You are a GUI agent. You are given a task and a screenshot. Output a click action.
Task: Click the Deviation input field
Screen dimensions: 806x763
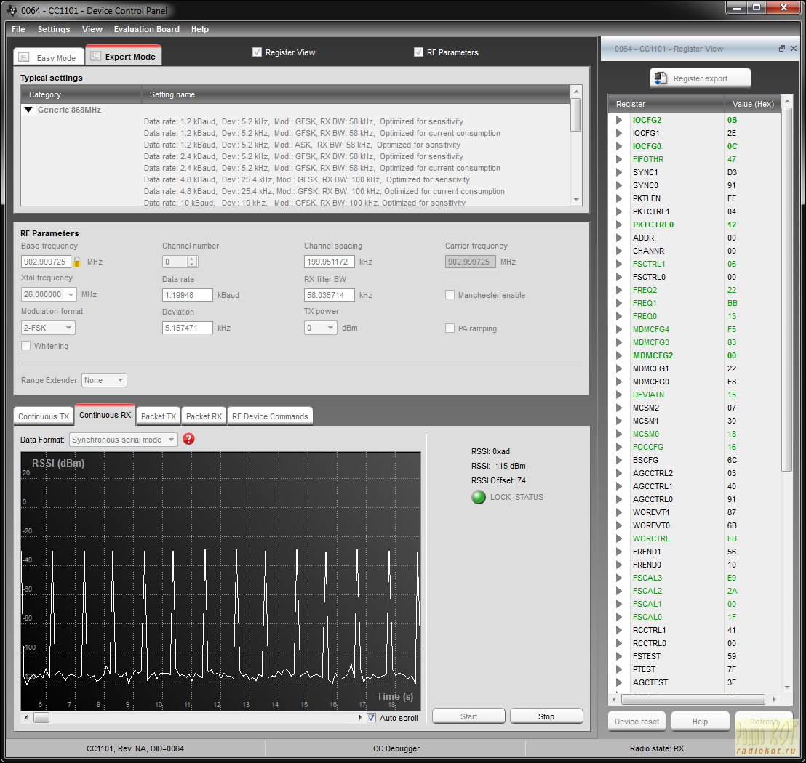click(188, 328)
